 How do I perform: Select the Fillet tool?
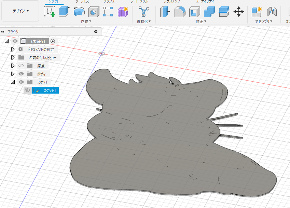[x=180, y=12]
